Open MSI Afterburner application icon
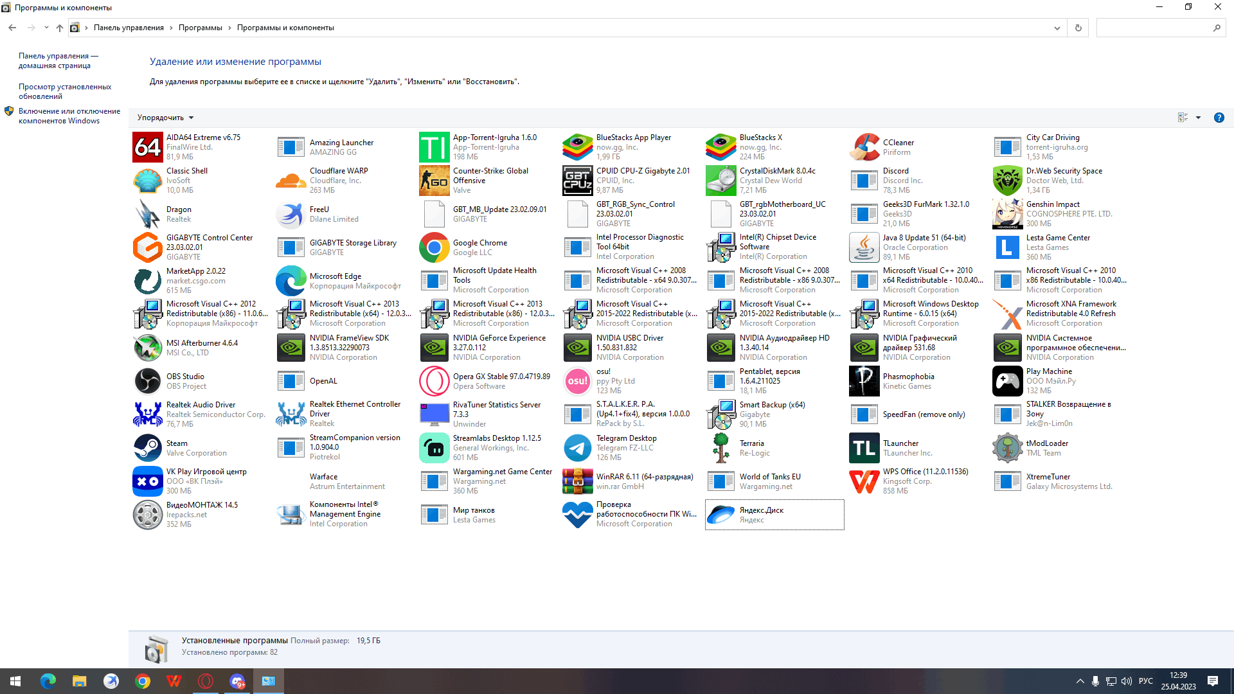 coord(147,348)
